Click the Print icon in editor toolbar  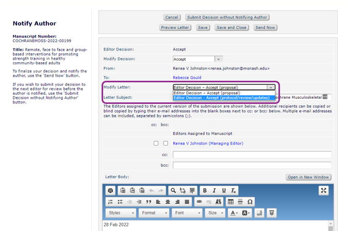click(x=110, y=190)
